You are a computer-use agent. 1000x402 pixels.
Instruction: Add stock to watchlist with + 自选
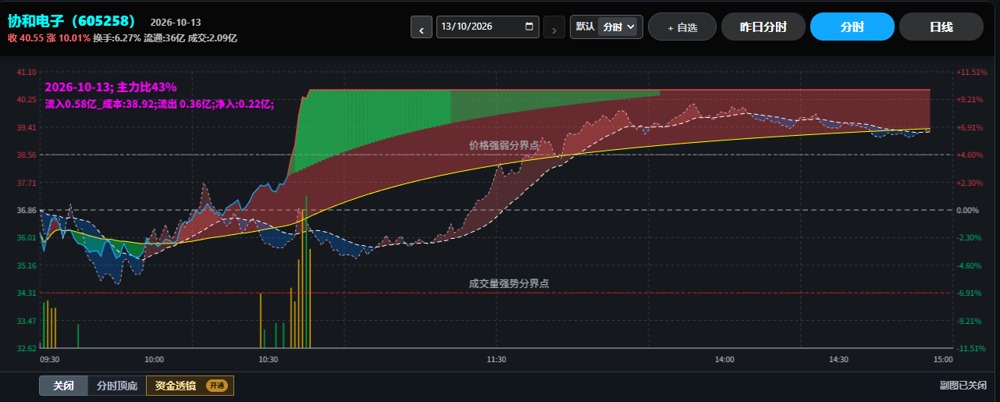681,27
